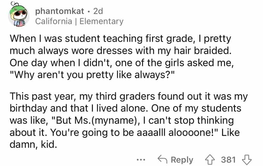Click the Reply text label
263x166 pixels.
click(182, 160)
